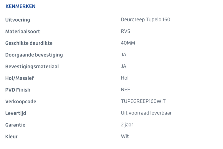Click the NEE value for PVD Finish
The height and width of the screenshot is (149, 223).
[x=125, y=90]
